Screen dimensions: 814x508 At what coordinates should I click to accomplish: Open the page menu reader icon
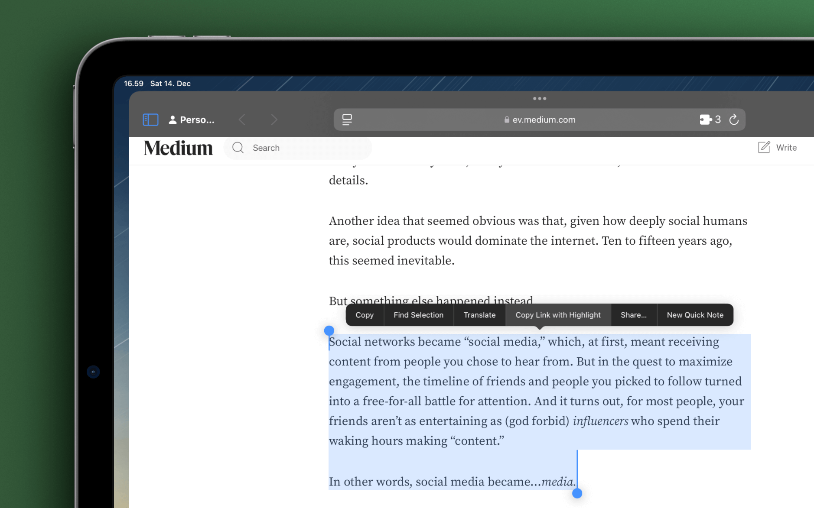347,120
